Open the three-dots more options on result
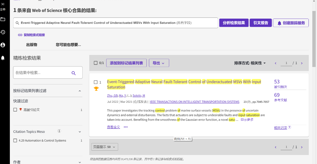The height and width of the screenshot is (164, 317). pyautogui.click(x=126, y=127)
